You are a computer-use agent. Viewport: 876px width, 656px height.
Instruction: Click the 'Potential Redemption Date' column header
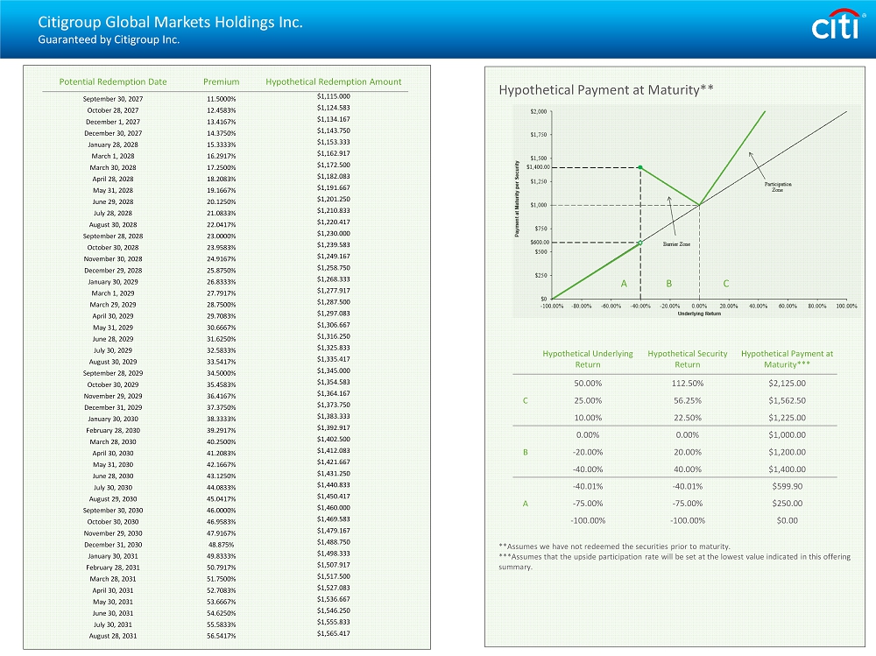click(113, 81)
